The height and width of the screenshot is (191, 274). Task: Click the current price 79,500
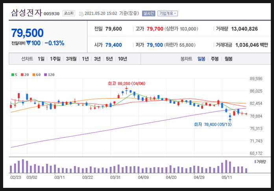(28, 33)
